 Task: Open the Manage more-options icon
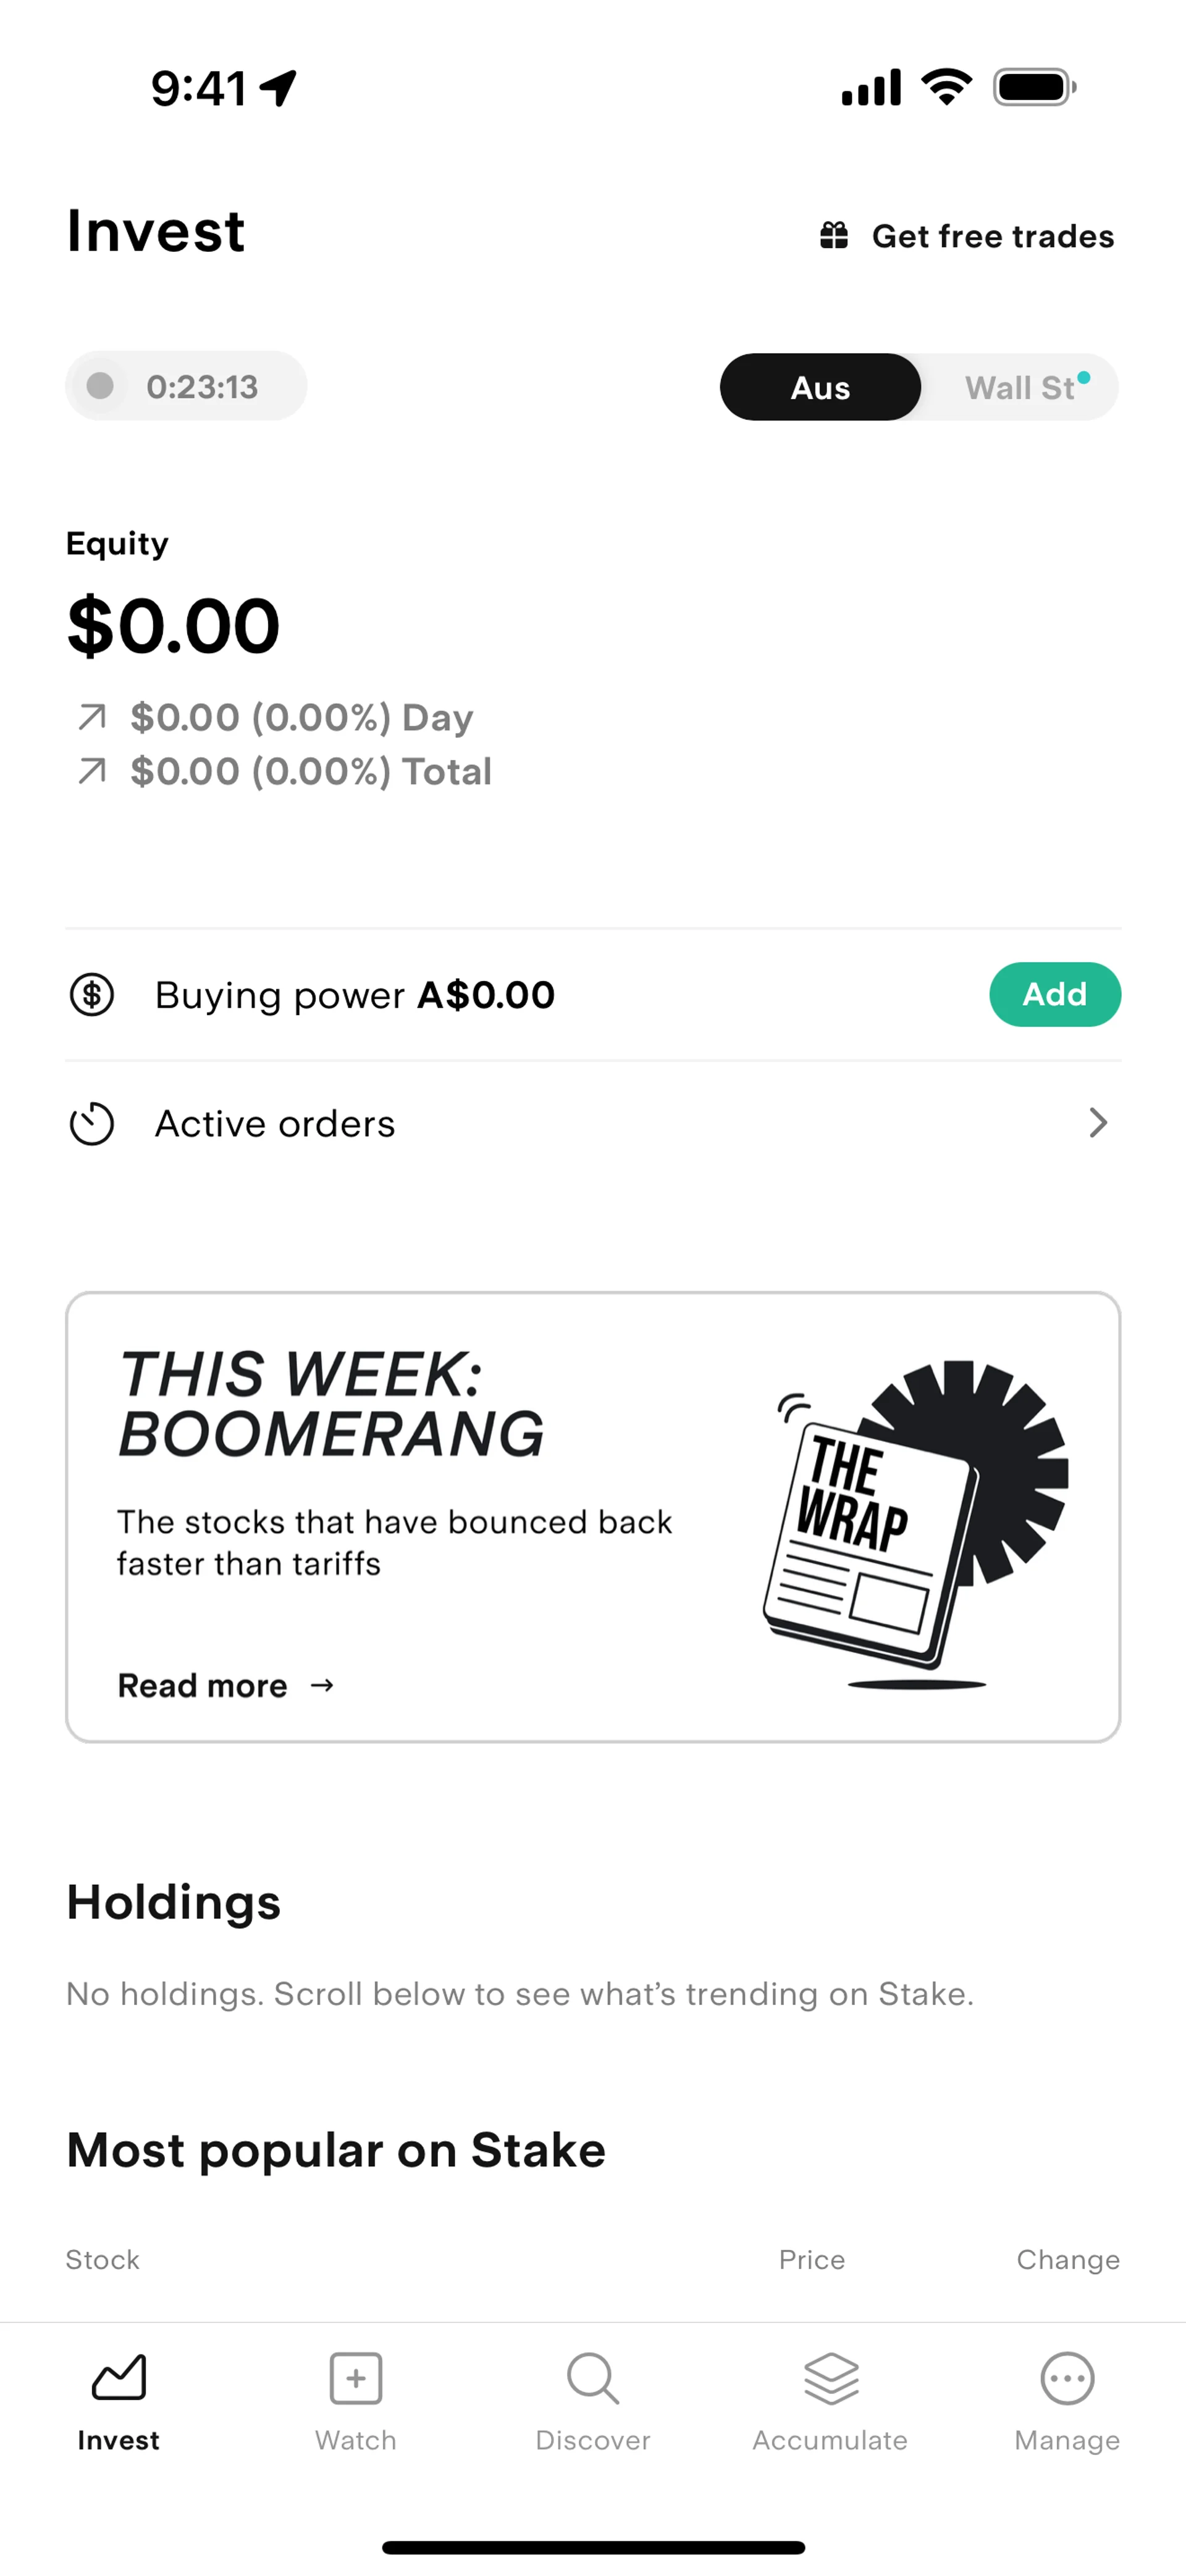click(x=1067, y=2378)
